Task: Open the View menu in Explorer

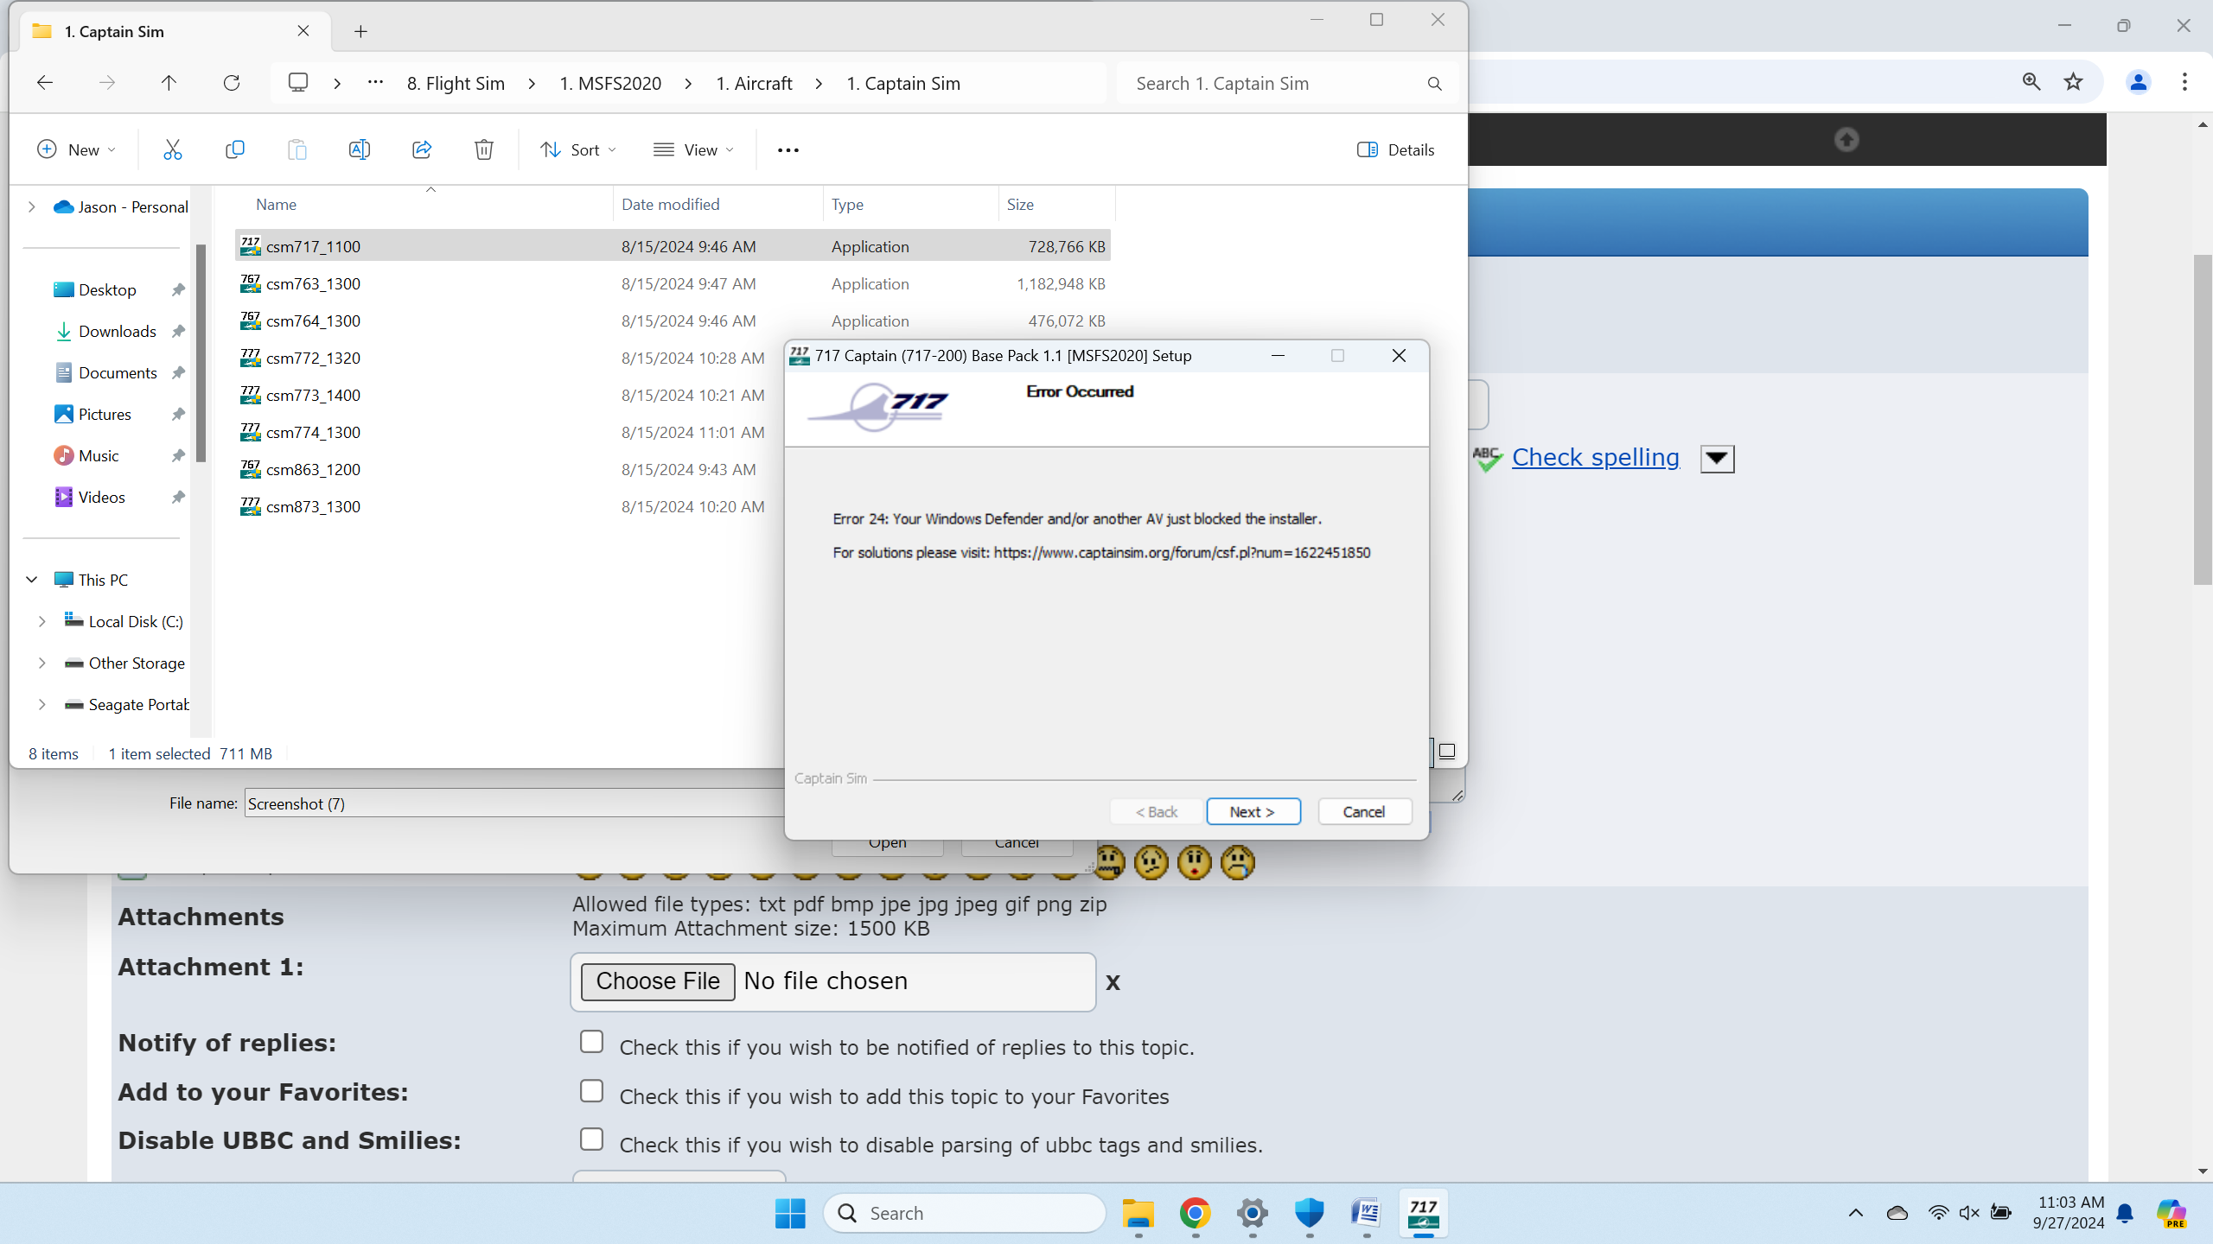Action: (693, 149)
